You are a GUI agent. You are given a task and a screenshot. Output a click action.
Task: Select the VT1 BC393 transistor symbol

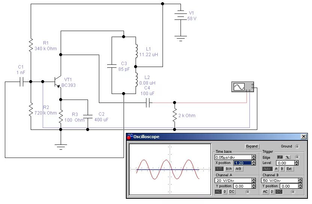pyautogui.click(x=58, y=82)
